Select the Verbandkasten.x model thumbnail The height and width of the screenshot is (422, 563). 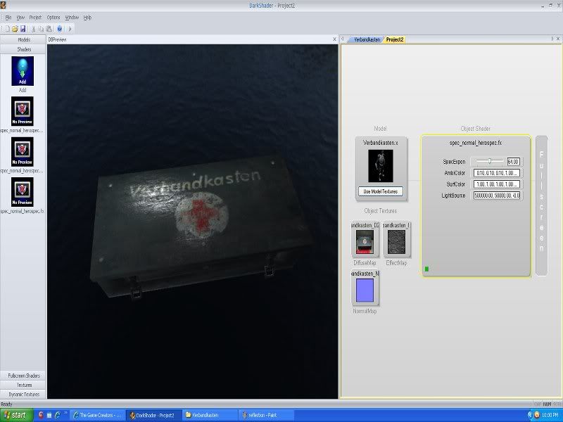pyautogui.click(x=381, y=166)
